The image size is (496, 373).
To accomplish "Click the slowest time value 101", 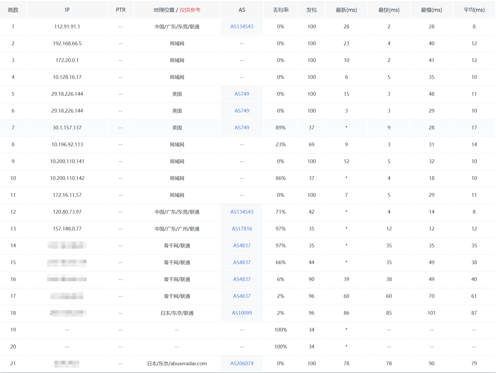I will (432, 313).
